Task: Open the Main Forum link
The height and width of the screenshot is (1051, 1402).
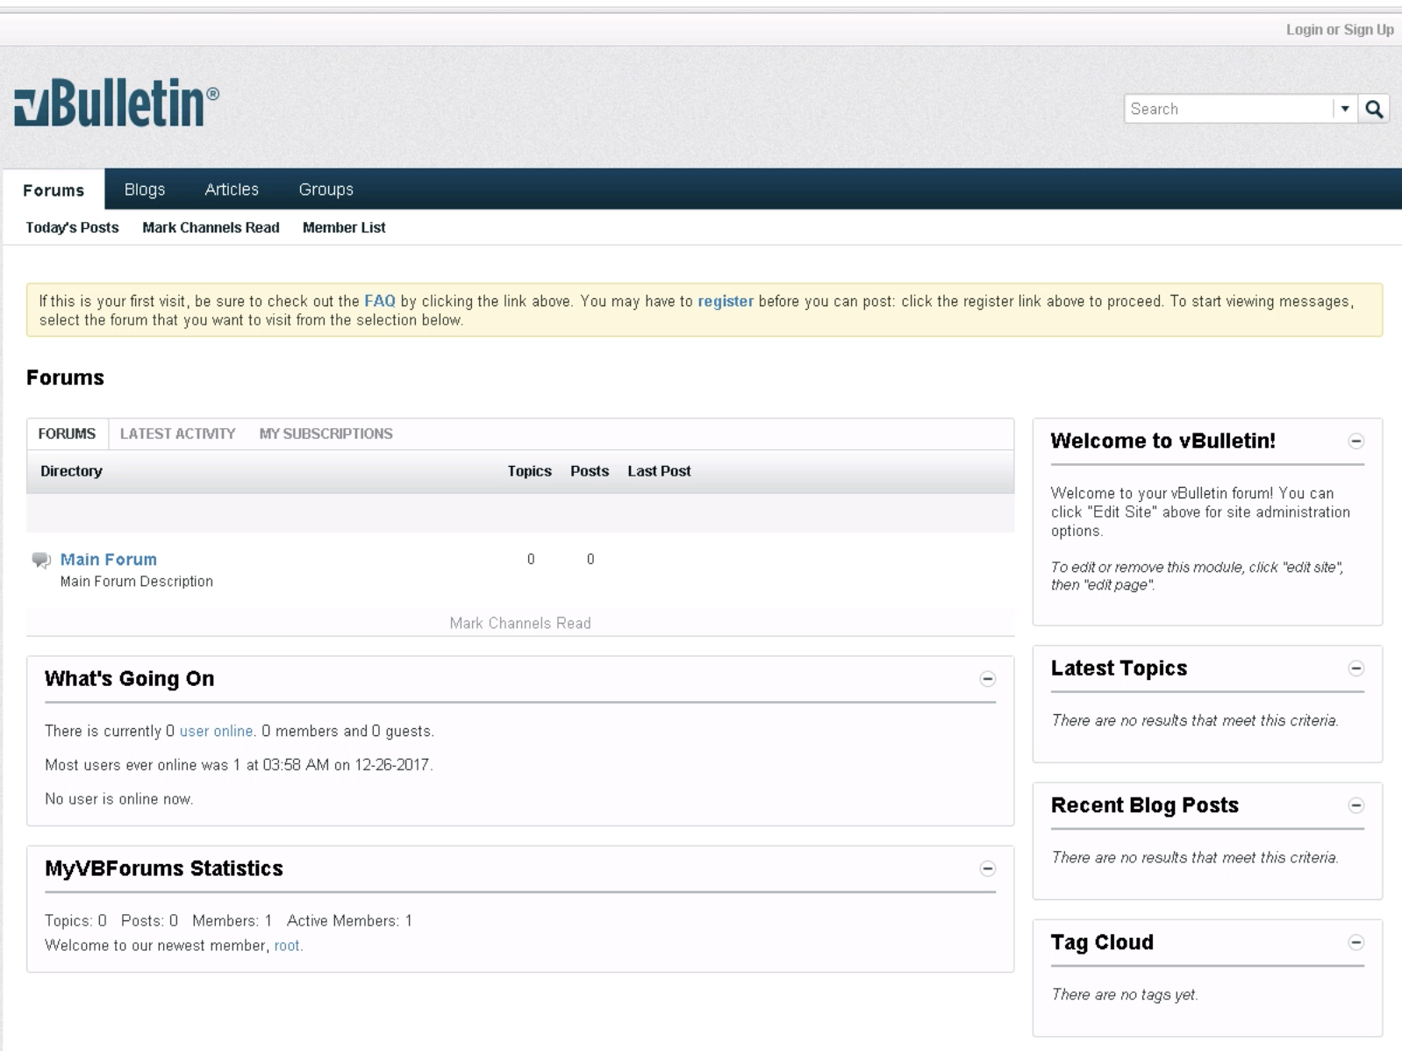Action: 109,560
